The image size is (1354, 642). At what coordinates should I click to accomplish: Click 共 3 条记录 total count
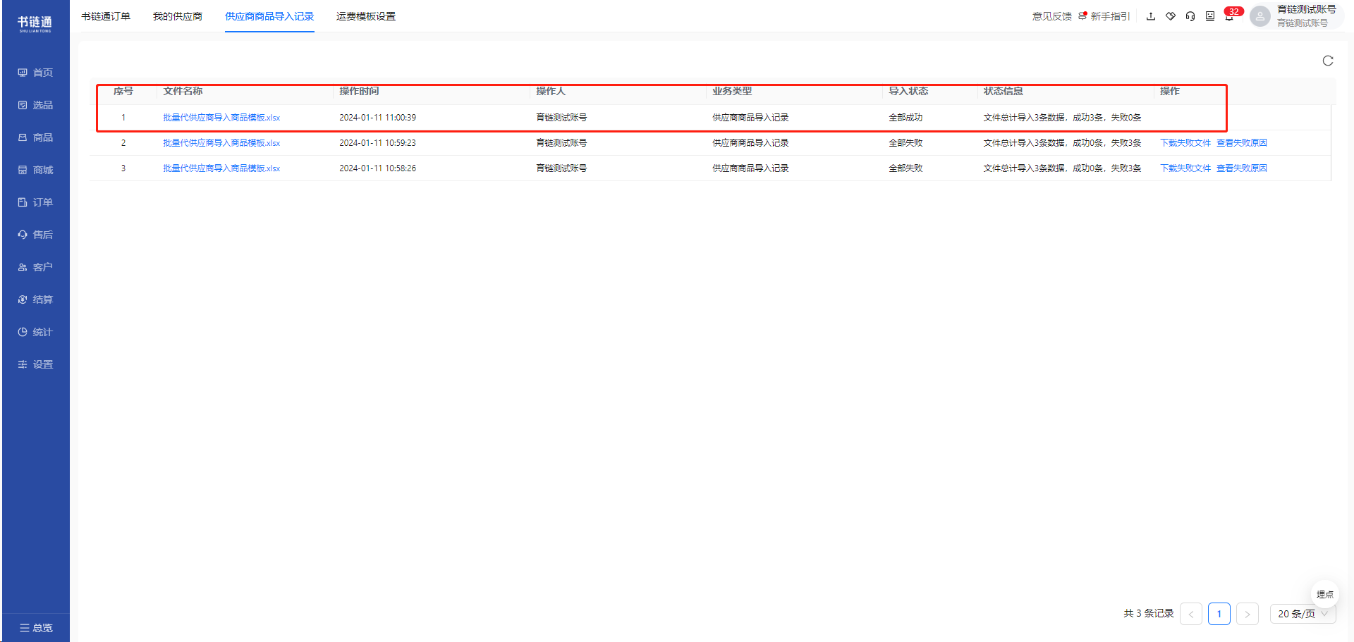[x=1148, y=614]
